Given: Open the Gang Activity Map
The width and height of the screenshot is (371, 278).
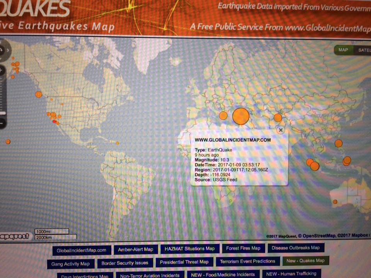Looking at the screenshot, I should tap(70, 264).
